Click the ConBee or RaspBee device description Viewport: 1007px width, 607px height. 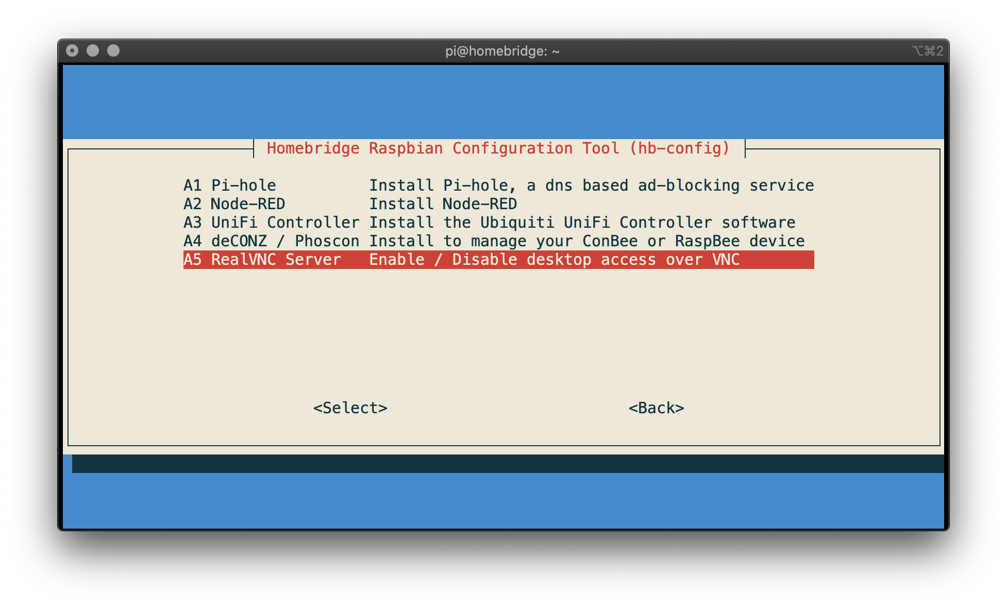click(x=587, y=241)
